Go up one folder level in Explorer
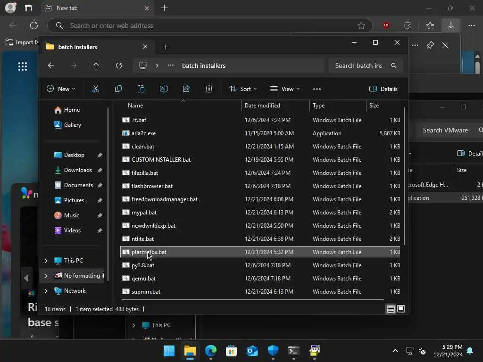 pyautogui.click(x=96, y=65)
